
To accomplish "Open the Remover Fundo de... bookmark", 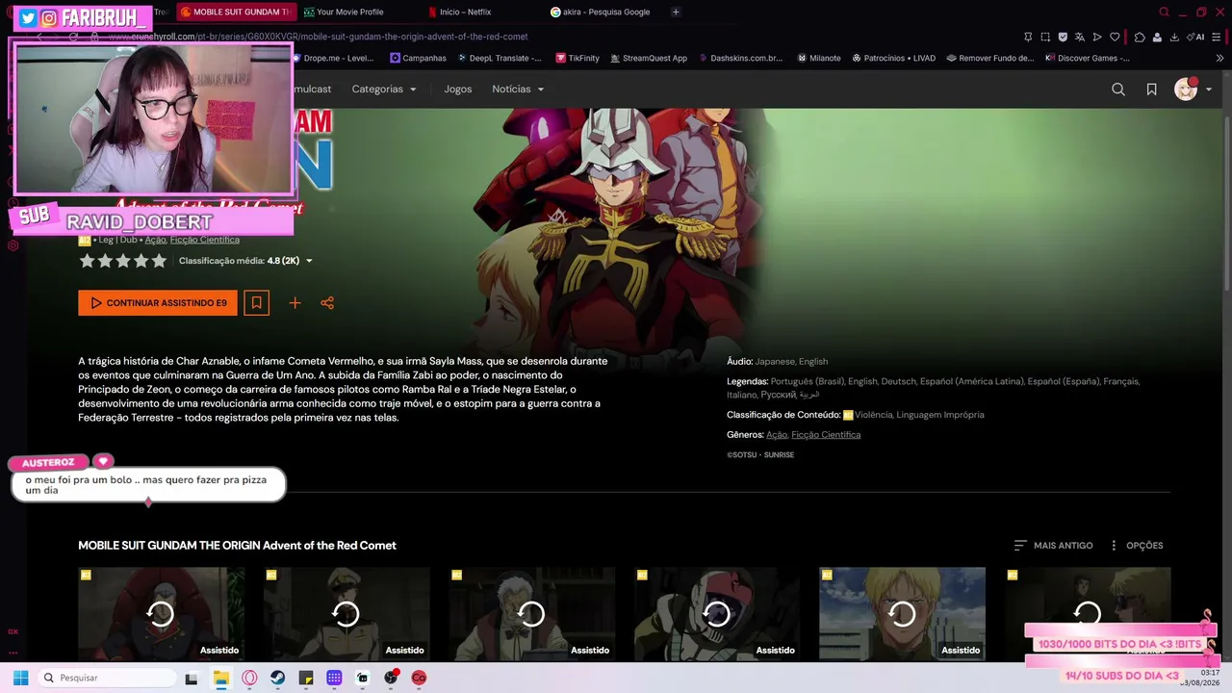I will click(989, 58).
